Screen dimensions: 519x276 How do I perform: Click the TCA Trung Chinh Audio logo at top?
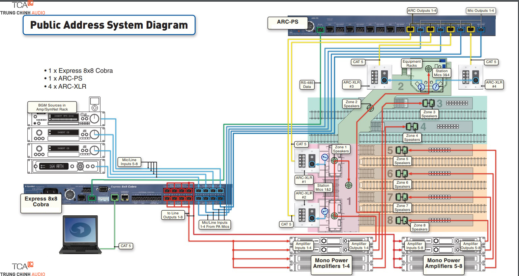(x=23, y=8)
